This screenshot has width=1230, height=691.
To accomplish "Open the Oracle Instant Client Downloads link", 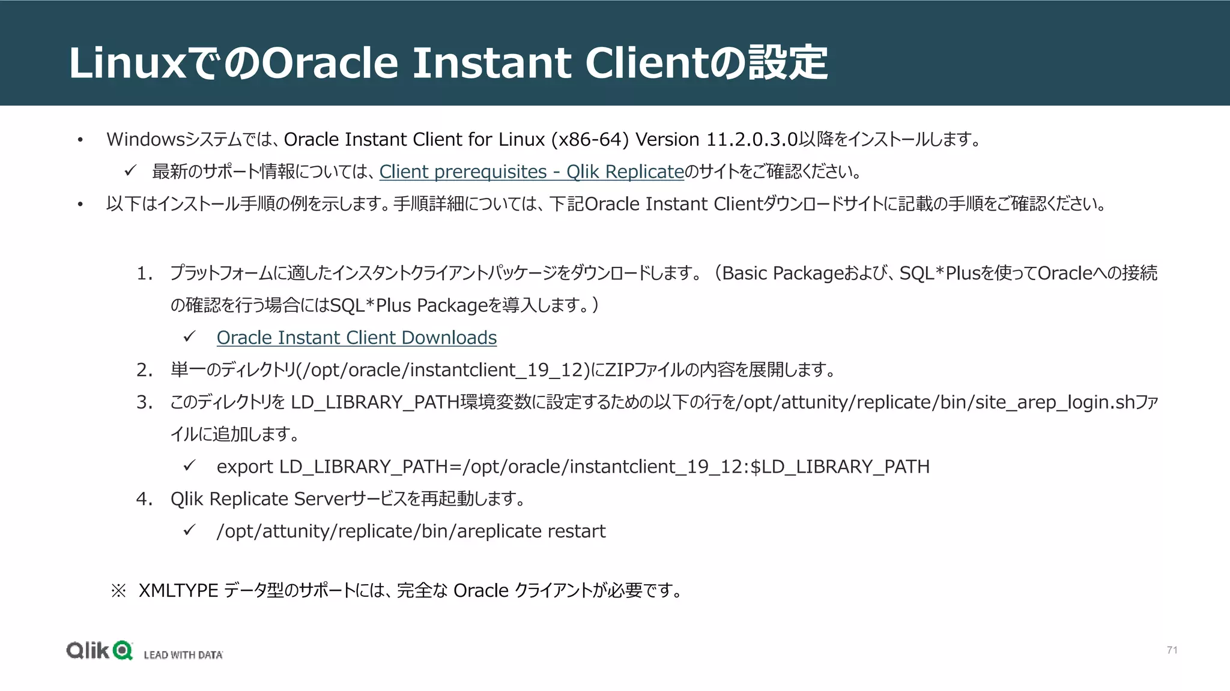I will point(357,338).
